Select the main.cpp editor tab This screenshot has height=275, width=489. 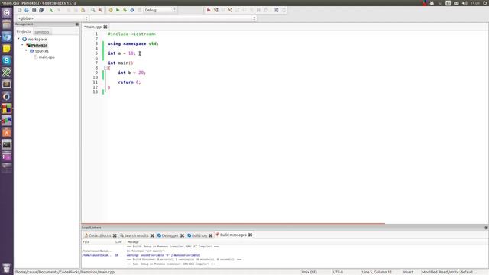point(92,27)
